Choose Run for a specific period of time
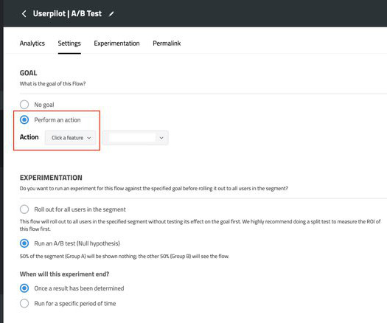Image resolution: width=387 pixels, height=323 pixels. (24, 303)
